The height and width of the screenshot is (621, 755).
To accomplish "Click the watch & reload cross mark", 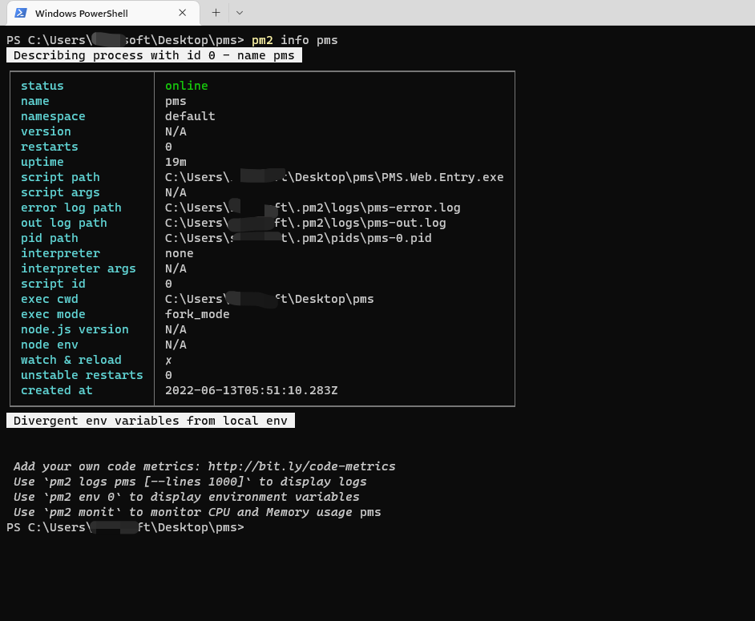I will 168,360.
